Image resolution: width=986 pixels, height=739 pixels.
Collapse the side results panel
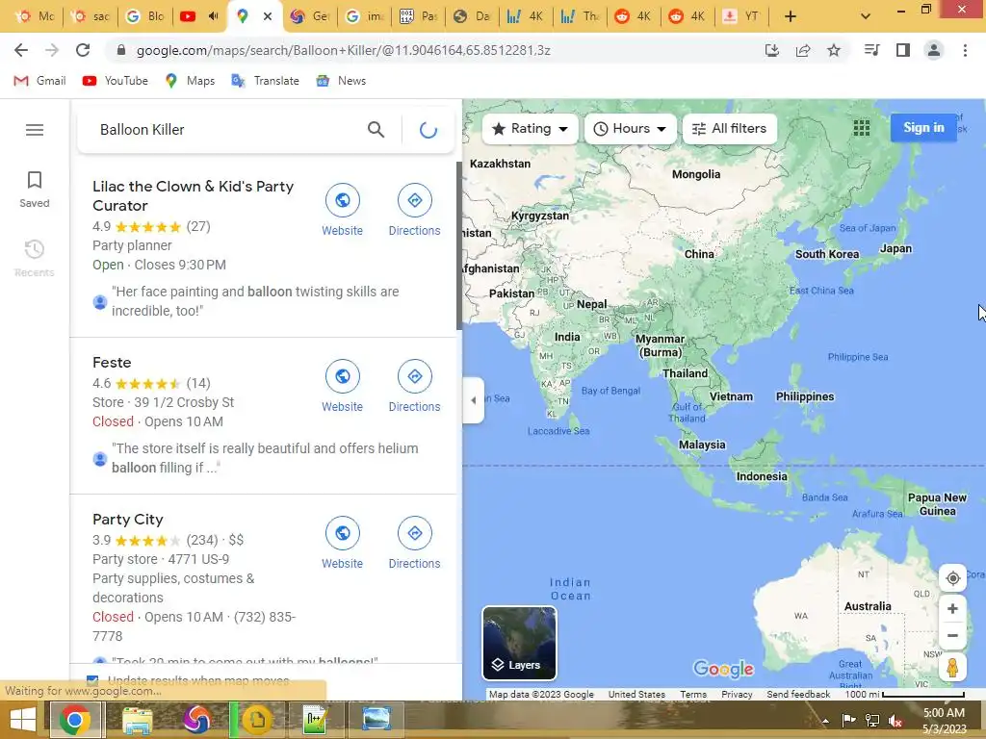point(474,400)
